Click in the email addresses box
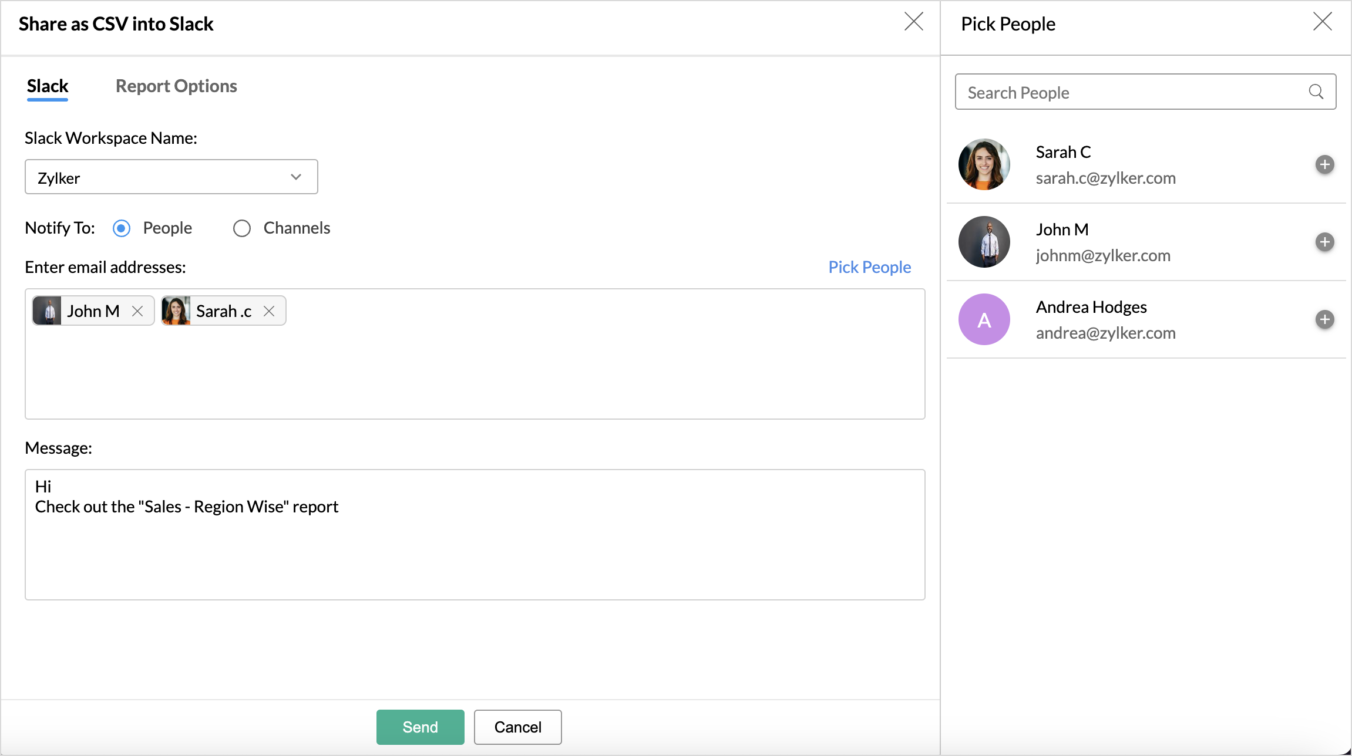Viewport: 1352px width, 756px height. pyautogui.click(x=475, y=354)
